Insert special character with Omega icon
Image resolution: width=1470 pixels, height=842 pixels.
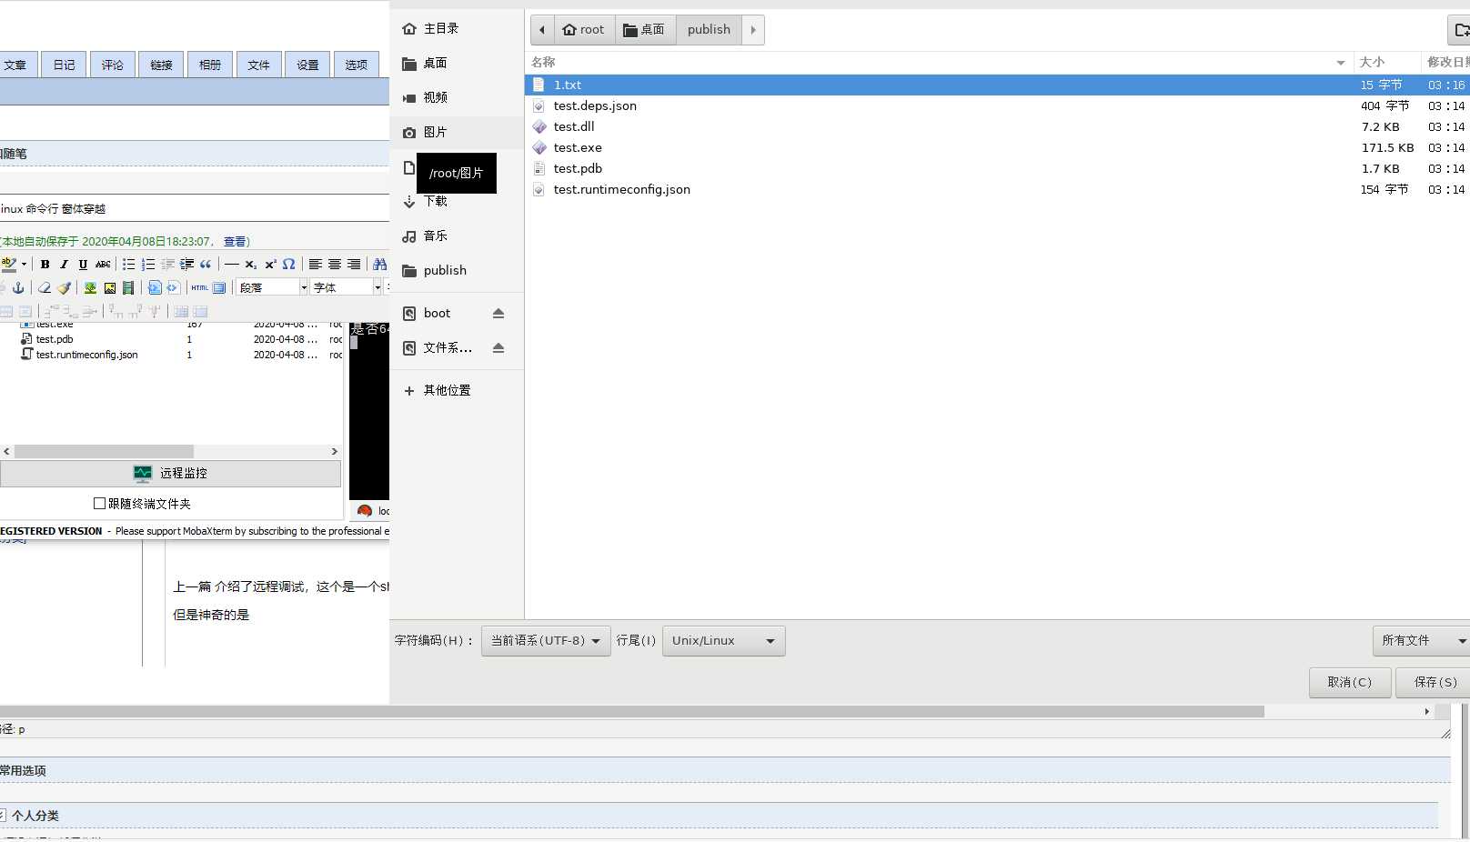click(x=289, y=265)
